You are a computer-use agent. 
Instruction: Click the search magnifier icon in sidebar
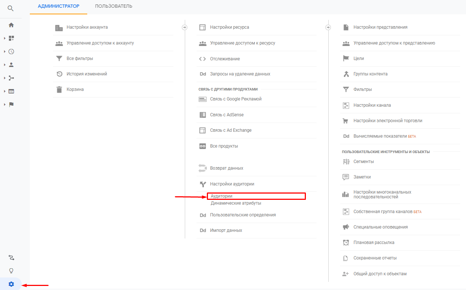pos(11,8)
